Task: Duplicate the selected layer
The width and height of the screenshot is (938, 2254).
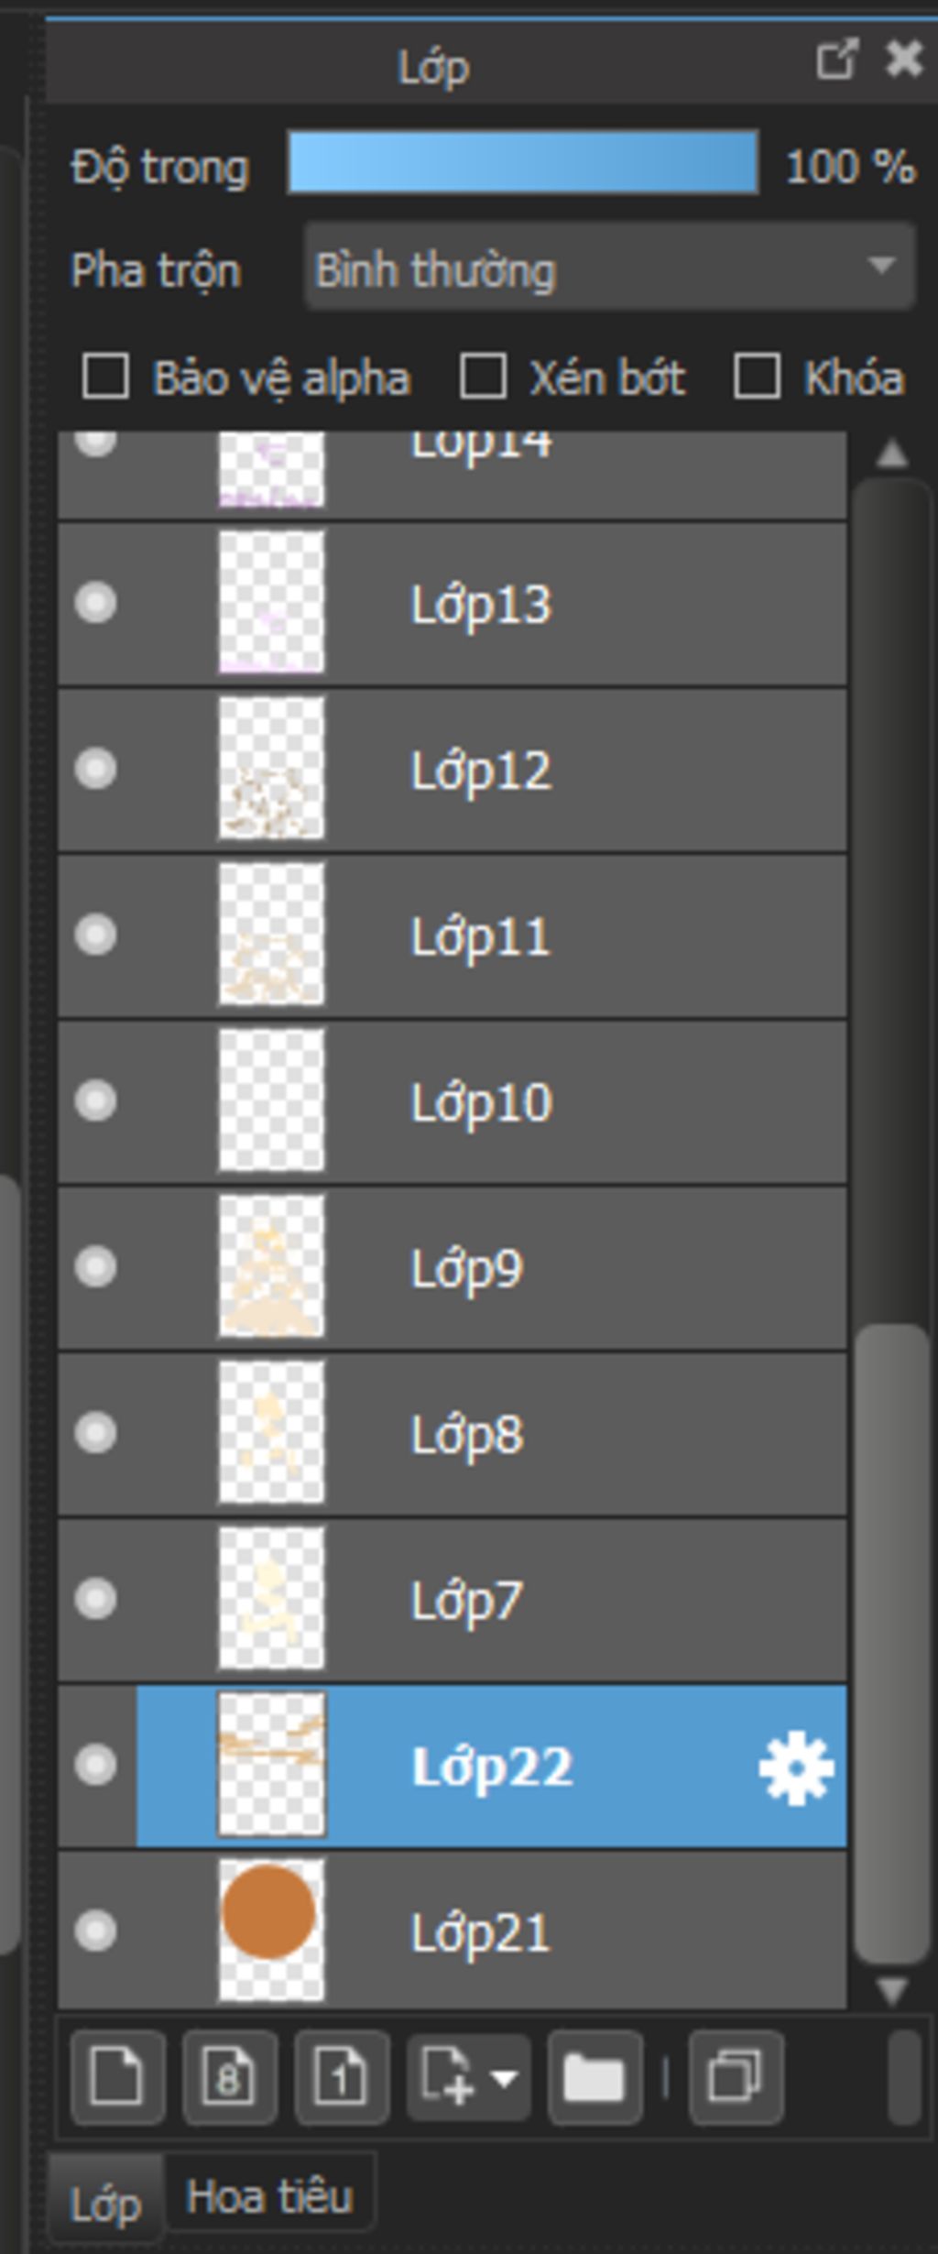Action: click(735, 2076)
